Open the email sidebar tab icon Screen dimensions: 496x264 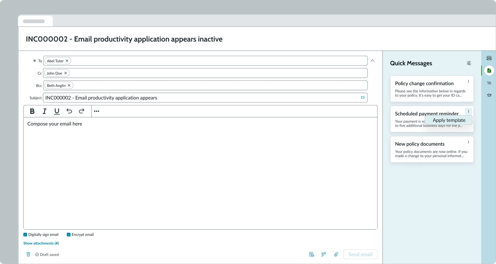coord(489,58)
